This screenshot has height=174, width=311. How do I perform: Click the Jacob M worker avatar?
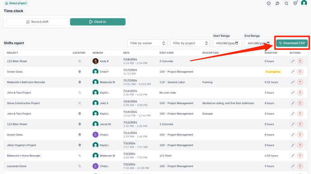(95, 124)
